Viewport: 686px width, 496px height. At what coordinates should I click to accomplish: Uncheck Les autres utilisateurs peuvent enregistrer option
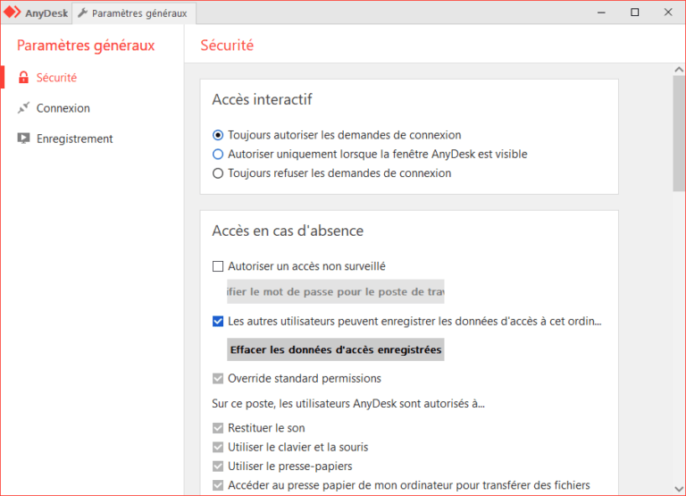coord(218,321)
